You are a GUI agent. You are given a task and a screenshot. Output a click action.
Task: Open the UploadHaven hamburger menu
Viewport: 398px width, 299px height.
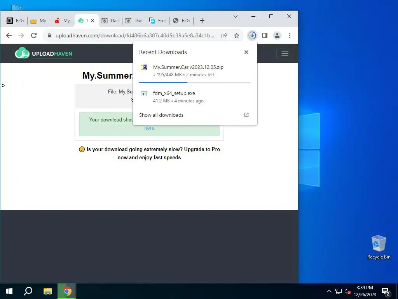click(x=285, y=54)
